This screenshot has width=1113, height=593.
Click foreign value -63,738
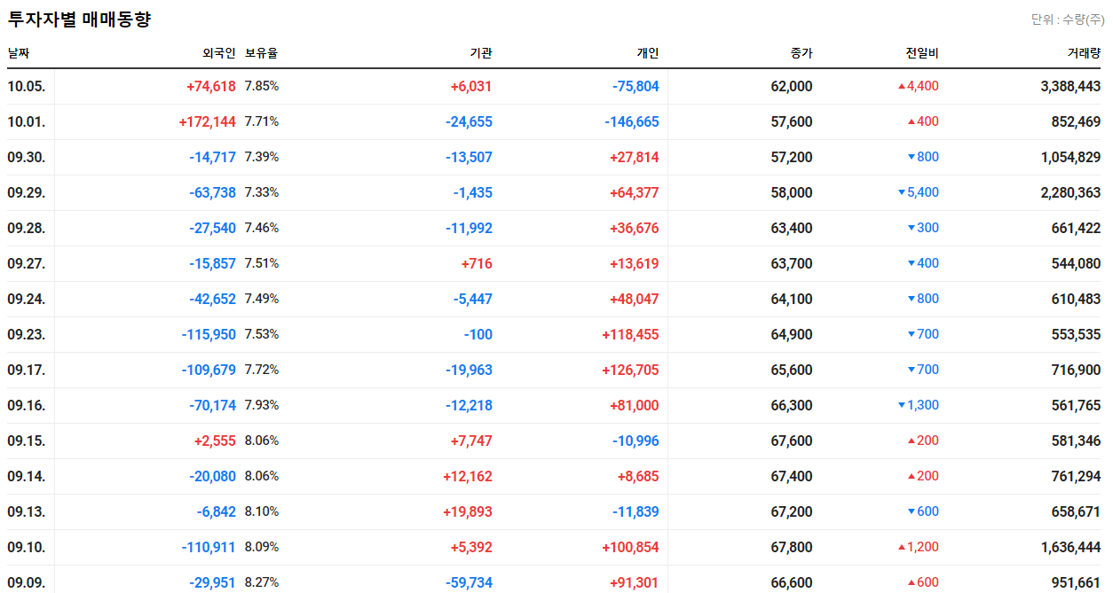point(213,192)
